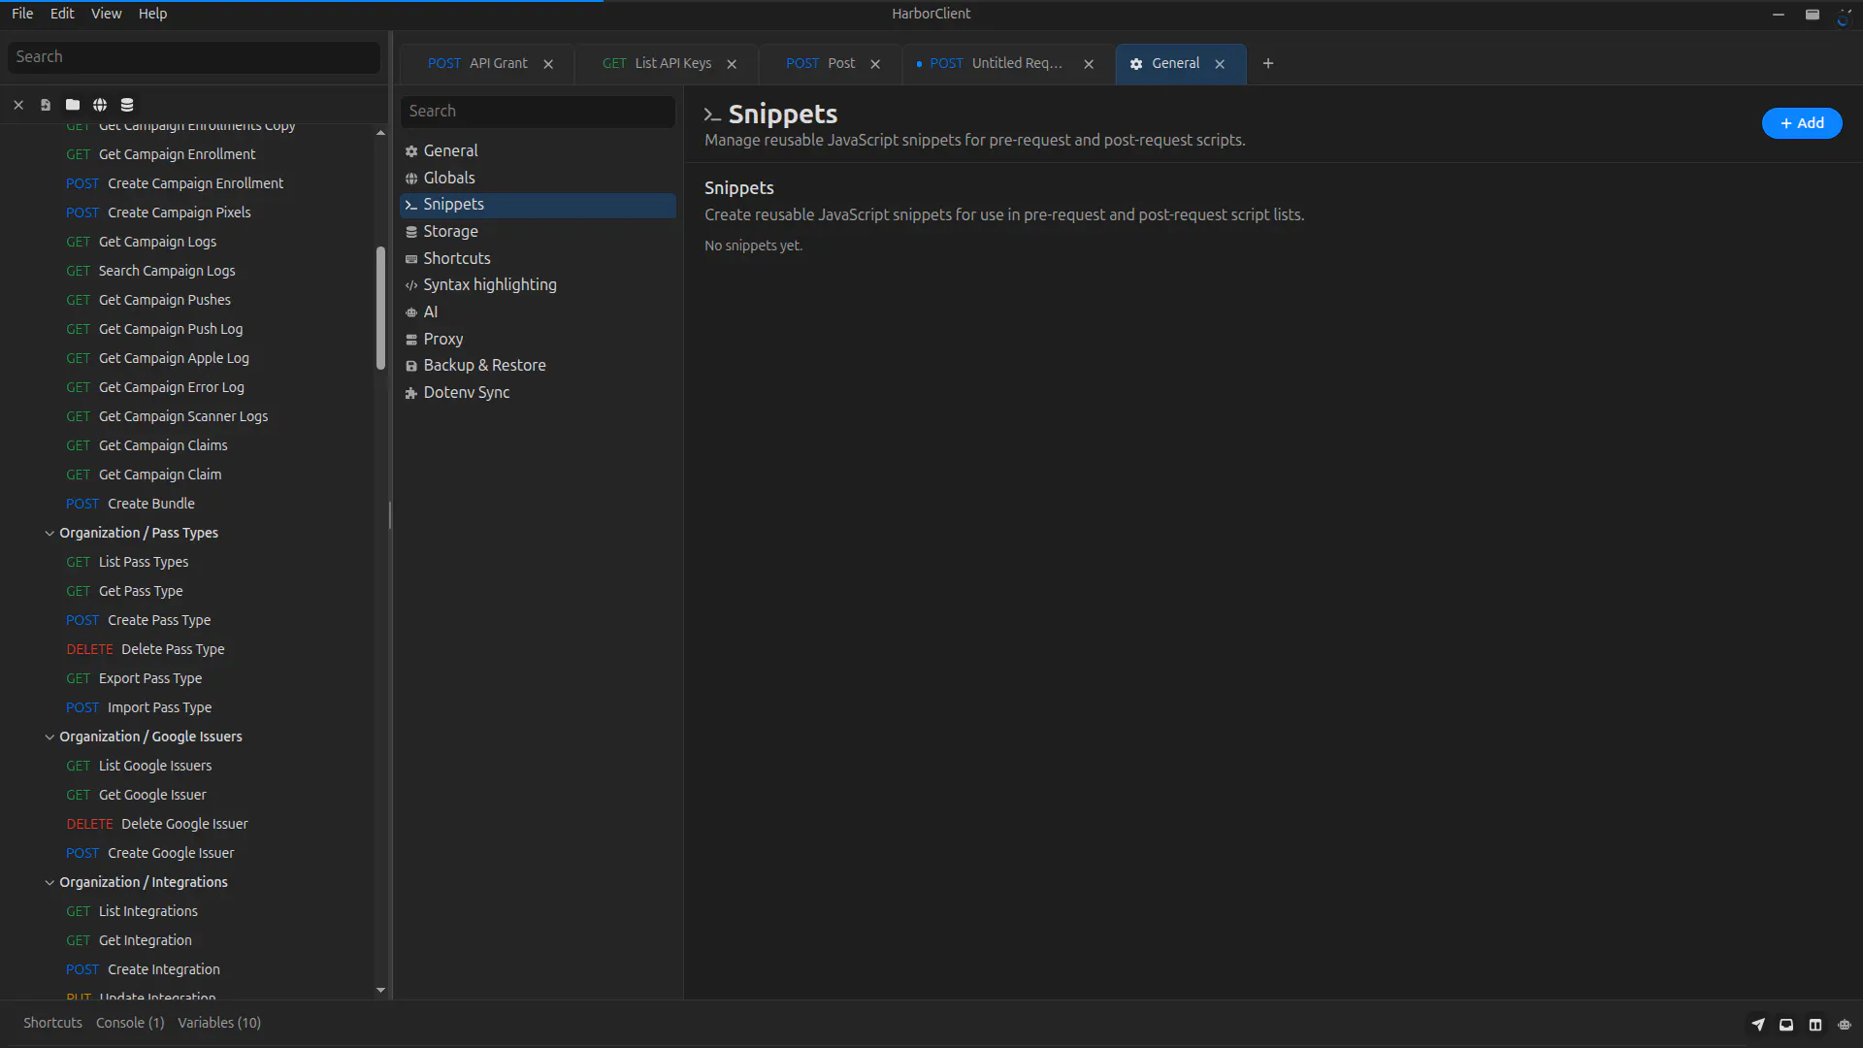Close the Untitled Request tab
Image resolution: width=1863 pixels, height=1048 pixels.
tap(1089, 64)
